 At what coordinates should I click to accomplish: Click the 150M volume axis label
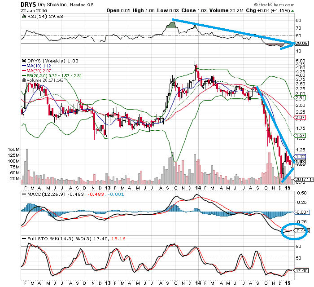pyautogui.click(x=14, y=150)
